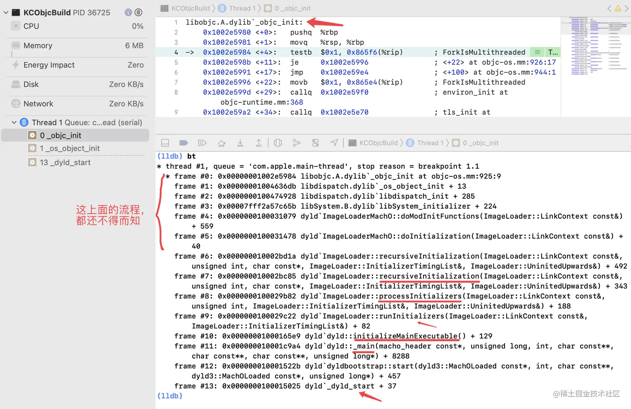Click the view-options icon beside PID 36725
631x409 pixels.
pyautogui.click(x=139, y=13)
